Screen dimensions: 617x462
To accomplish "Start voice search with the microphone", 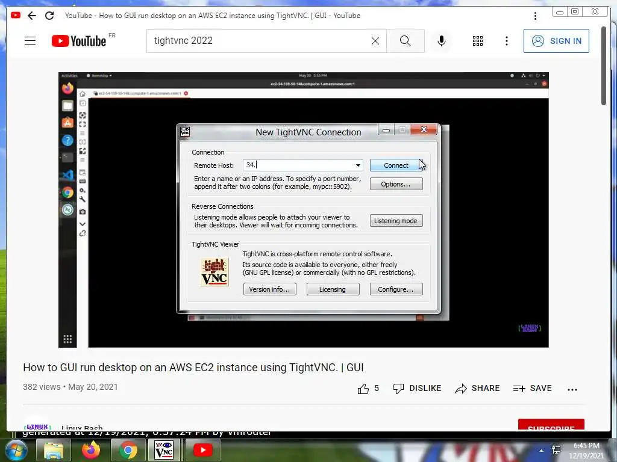I will (x=442, y=41).
